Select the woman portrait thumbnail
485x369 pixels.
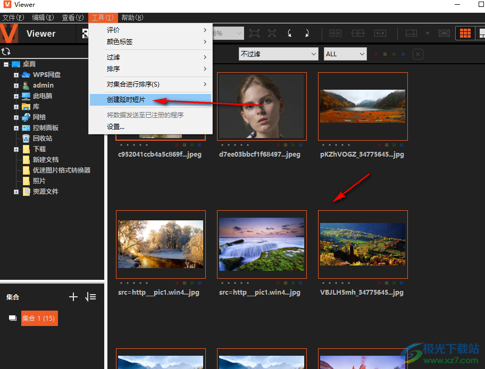tap(262, 107)
